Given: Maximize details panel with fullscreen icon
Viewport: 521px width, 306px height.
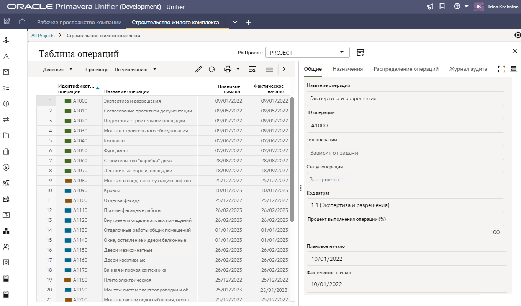Looking at the screenshot, I should [502, 69].
